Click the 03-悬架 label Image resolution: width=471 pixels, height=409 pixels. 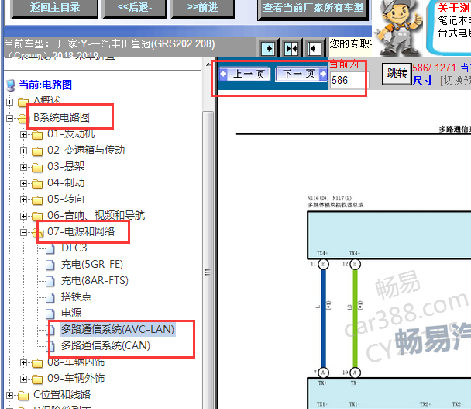tap(66, 166)
